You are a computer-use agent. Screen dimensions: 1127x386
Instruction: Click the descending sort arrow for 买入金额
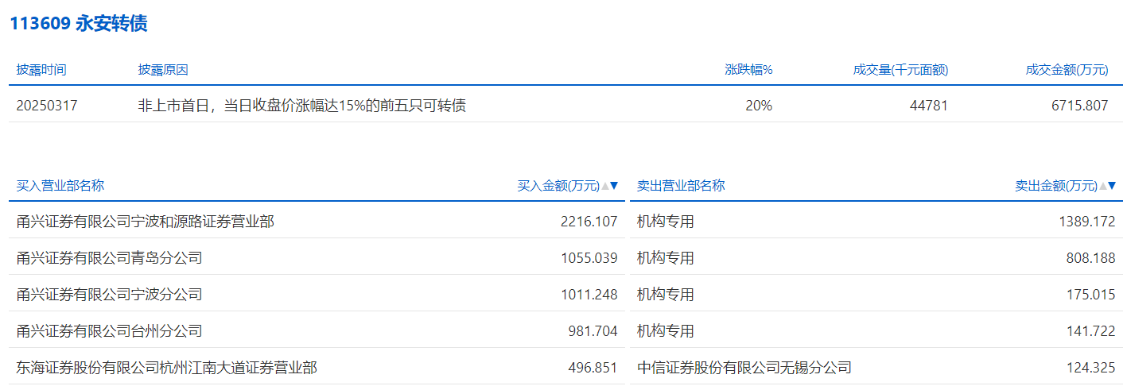[614, 186]
